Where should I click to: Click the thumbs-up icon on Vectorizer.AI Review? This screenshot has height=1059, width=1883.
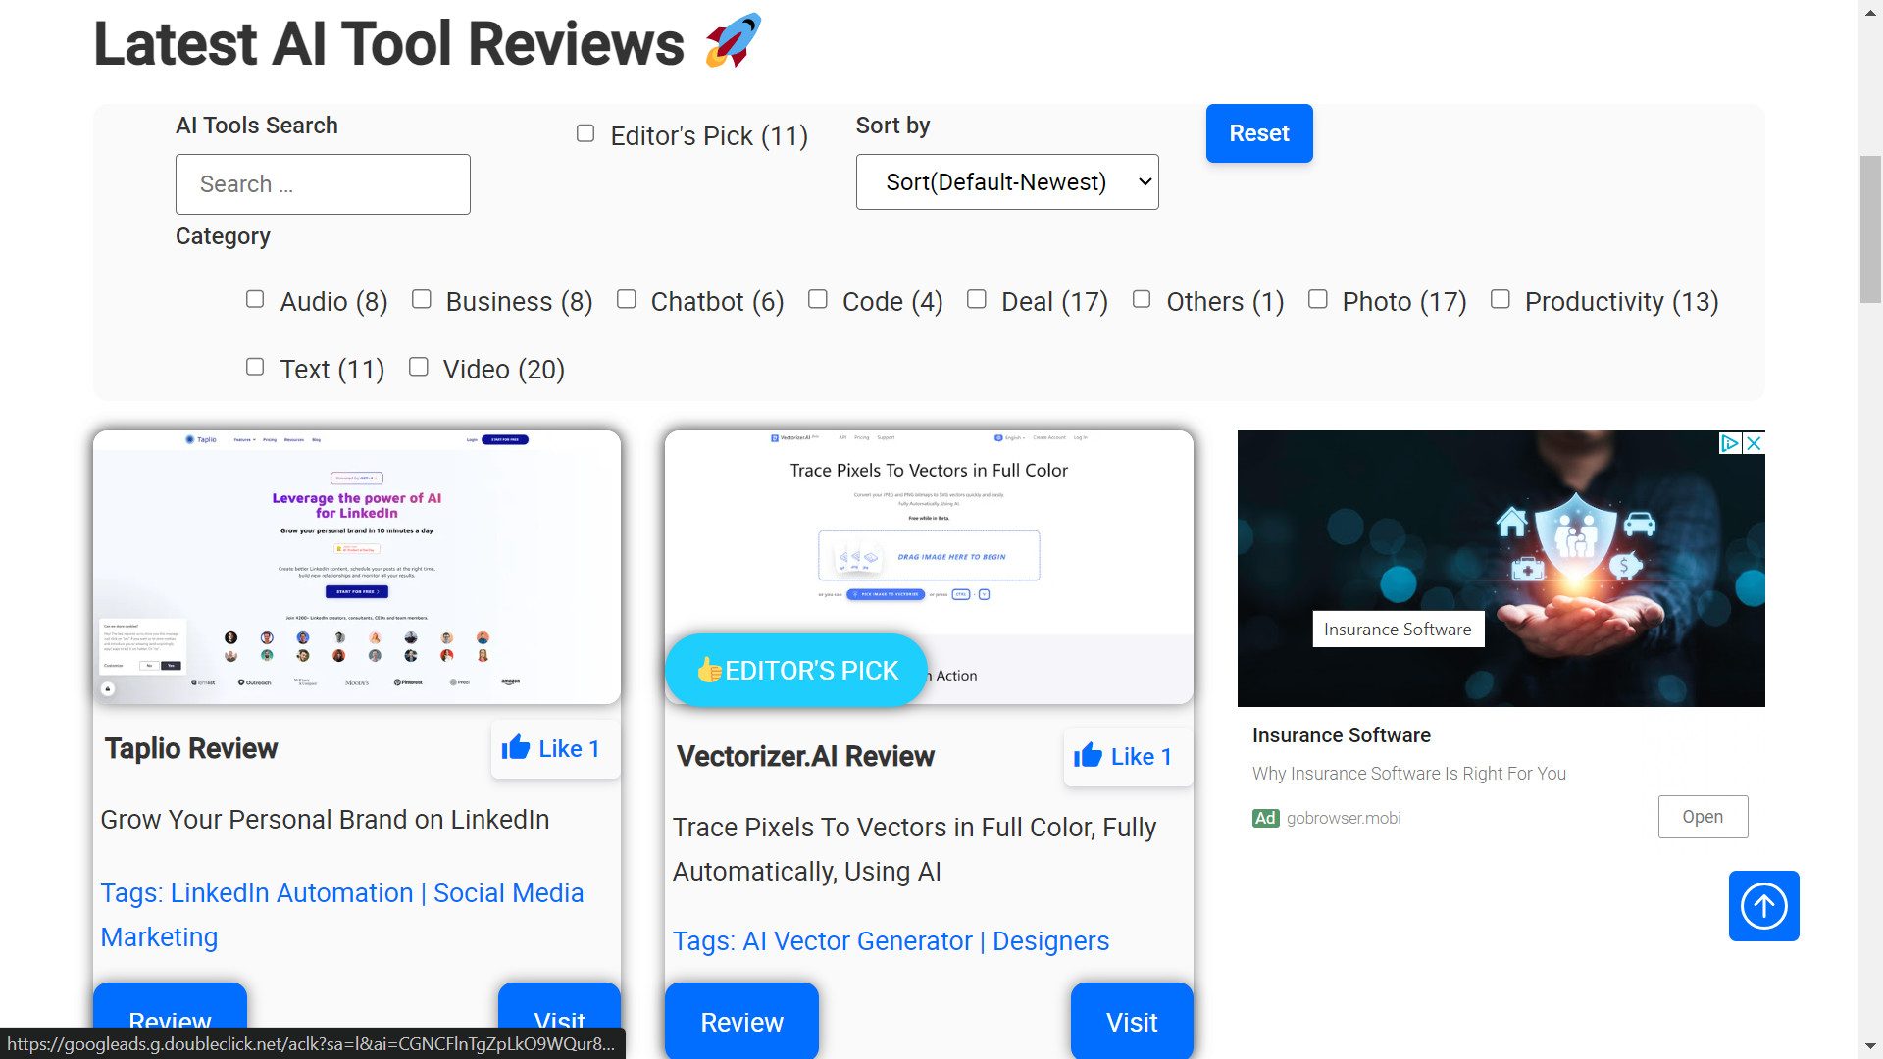(1088, 756)
